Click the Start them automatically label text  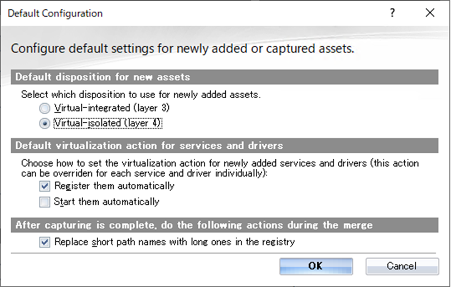point(106,202)
